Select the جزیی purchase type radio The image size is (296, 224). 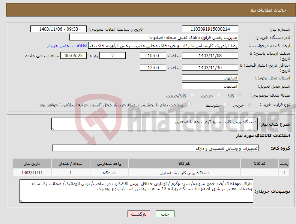coord(249,104)
